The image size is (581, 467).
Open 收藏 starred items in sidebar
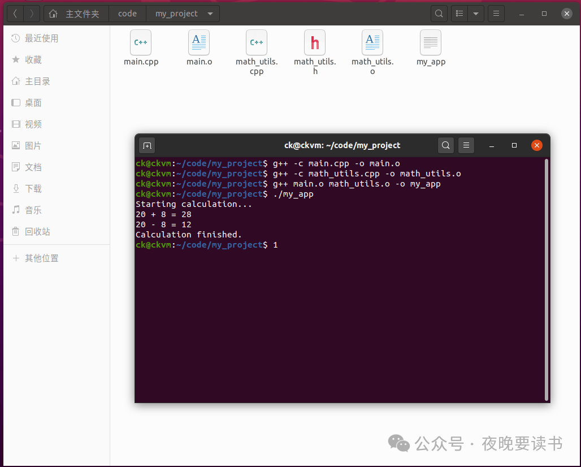click(57, 60)
